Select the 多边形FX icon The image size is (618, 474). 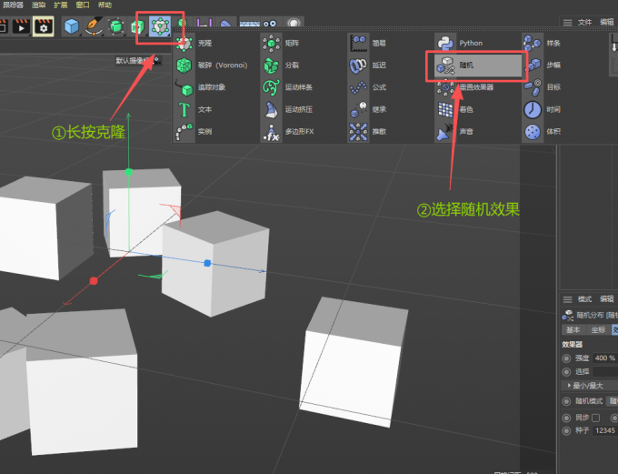(x=272, y=132)
